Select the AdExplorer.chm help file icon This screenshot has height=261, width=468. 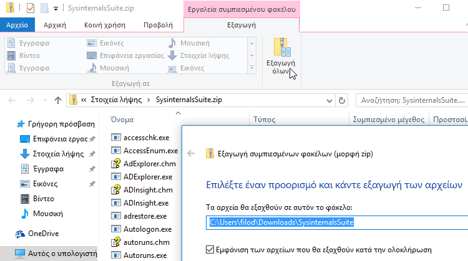tap(116, 164)
